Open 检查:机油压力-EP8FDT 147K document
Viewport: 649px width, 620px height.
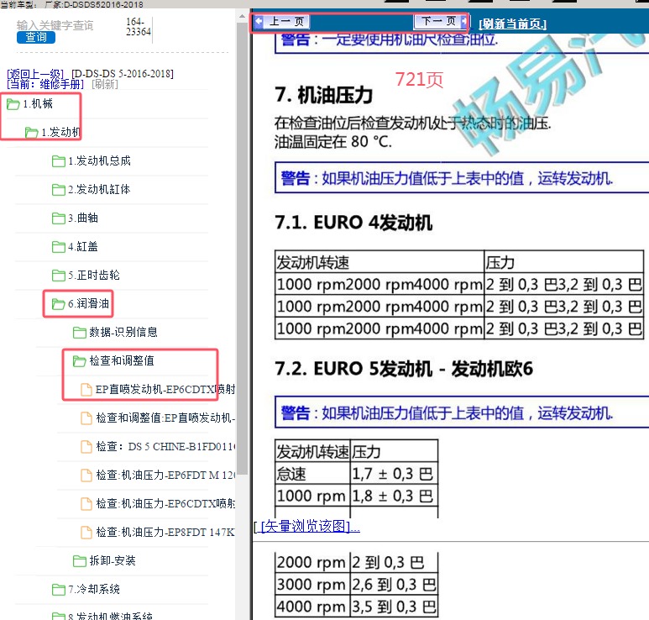pos(165,532)
